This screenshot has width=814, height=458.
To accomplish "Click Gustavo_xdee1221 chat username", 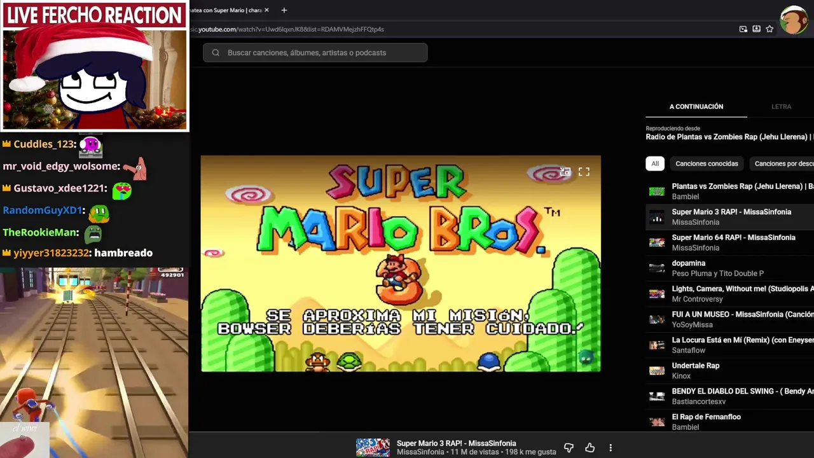I will [x=60, y=188].
